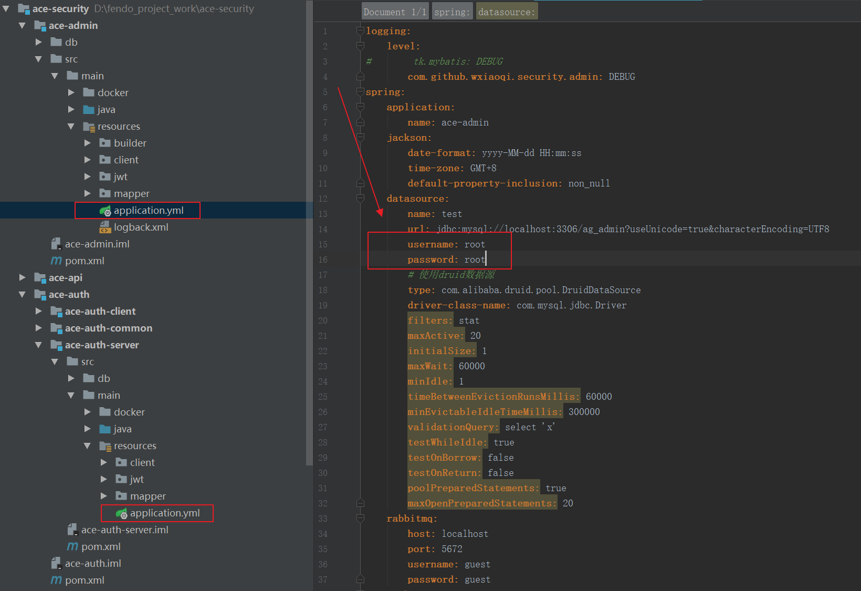The height and width of the screenshot is (591, 861).
Task: Click the Maven pom.xml icon under ace-auth-server
Action: [x=72, y=546]
